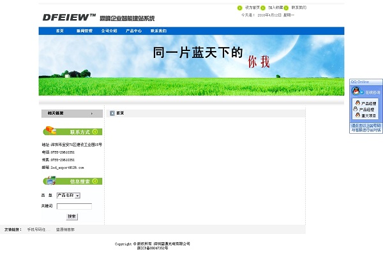The height and width of the screenshot is (253, 383).
Task: Click penguin icon of first 产品经理 contact
Action: click(357, 103)
